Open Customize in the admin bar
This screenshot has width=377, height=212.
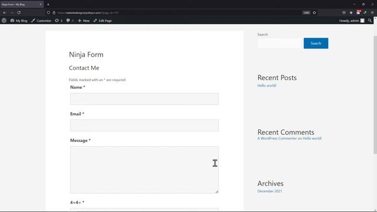pos(41,21)
